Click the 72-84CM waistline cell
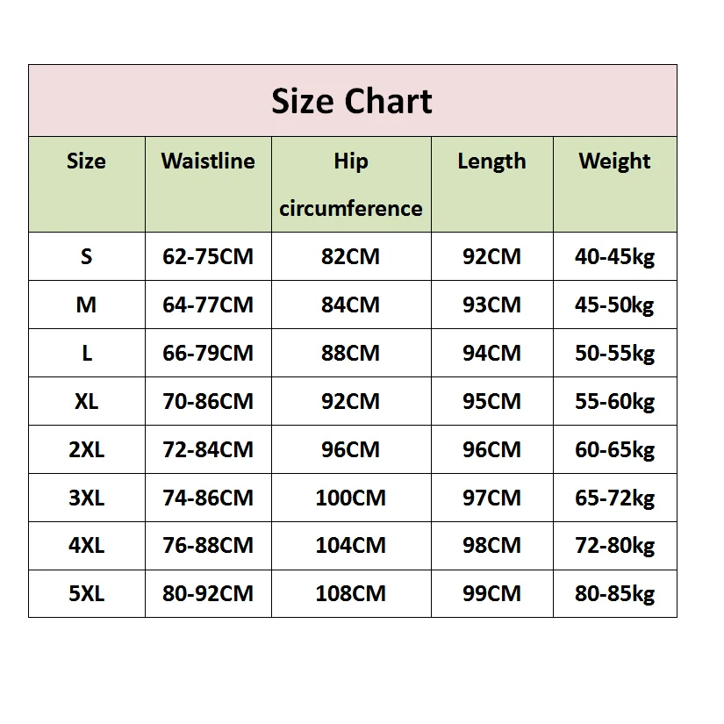This screenshot has width=724, height=724. click(x=208, y=449)
